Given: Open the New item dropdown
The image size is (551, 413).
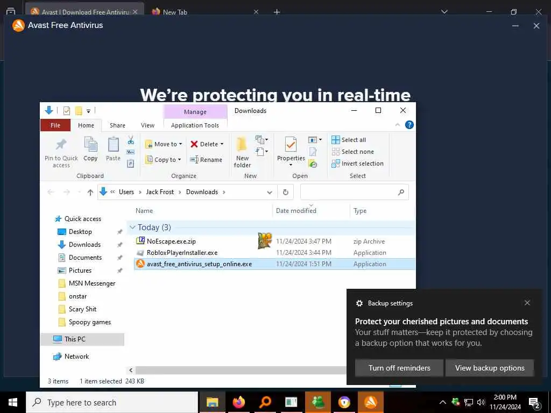Looking at the screenshot, I should [262, 140].
